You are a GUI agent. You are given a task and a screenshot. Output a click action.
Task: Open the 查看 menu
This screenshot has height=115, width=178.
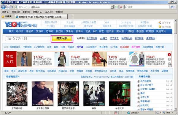pos(26,12)
